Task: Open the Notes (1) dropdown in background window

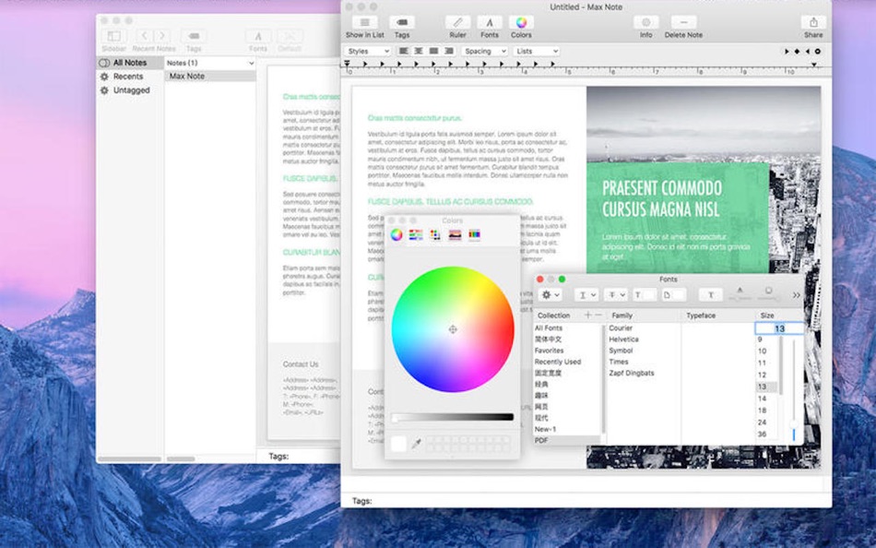Action: [210, 63]
